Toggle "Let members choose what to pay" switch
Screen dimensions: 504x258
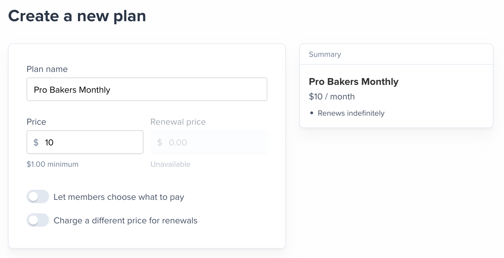click(x=38, y=197)
